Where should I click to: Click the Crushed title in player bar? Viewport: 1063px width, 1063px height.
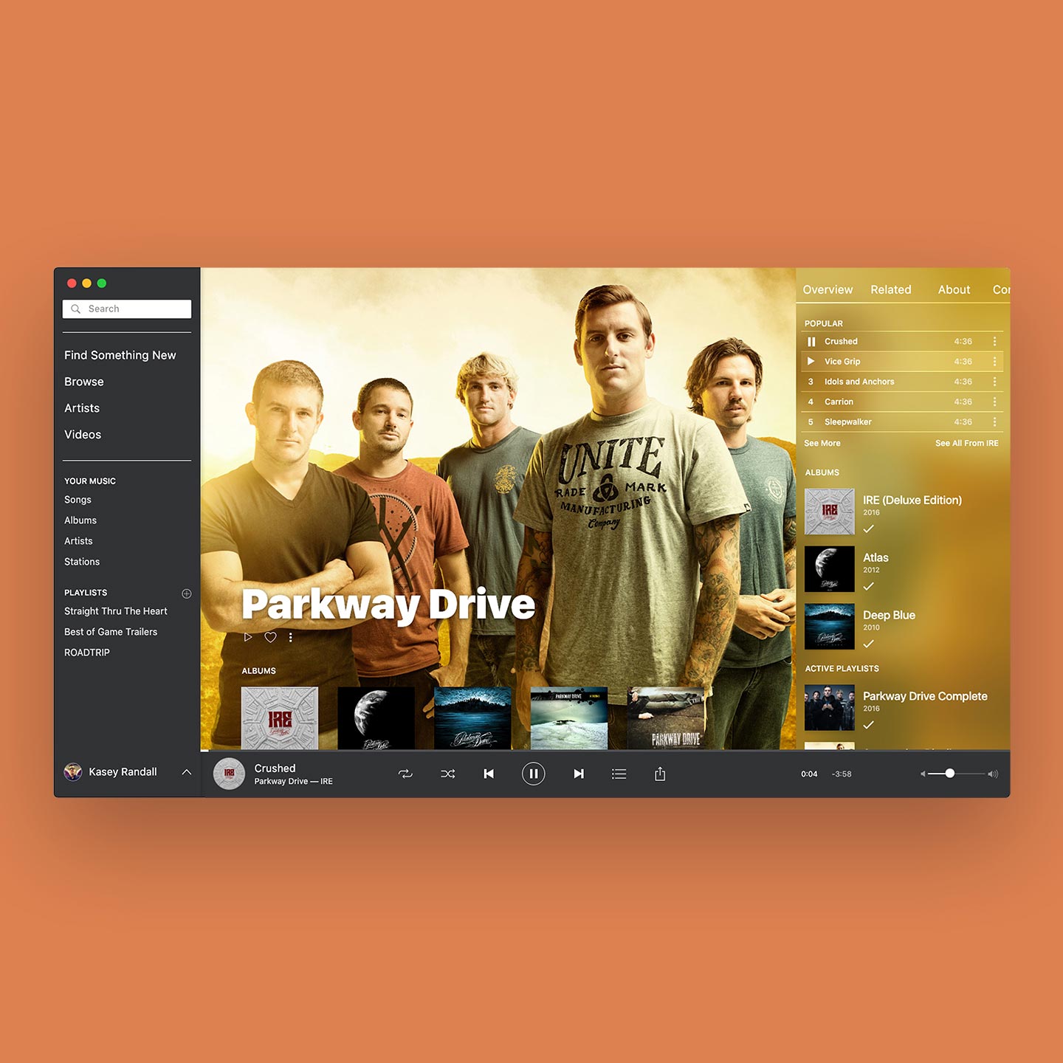(x=275, y=768)
